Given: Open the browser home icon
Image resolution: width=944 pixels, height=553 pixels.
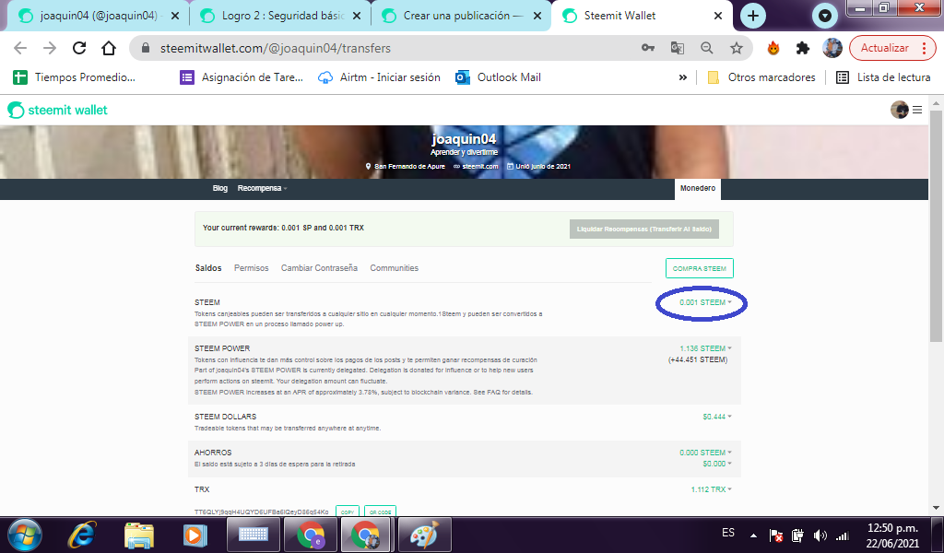Looking at the screenshot, I should (x=109, y=48).
